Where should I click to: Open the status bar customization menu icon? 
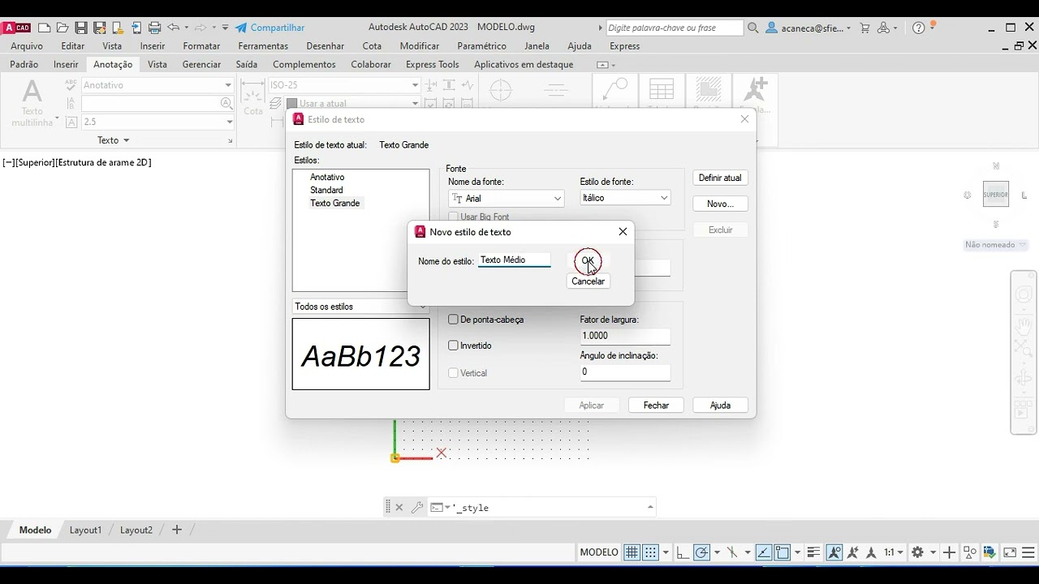[1028, 552]
